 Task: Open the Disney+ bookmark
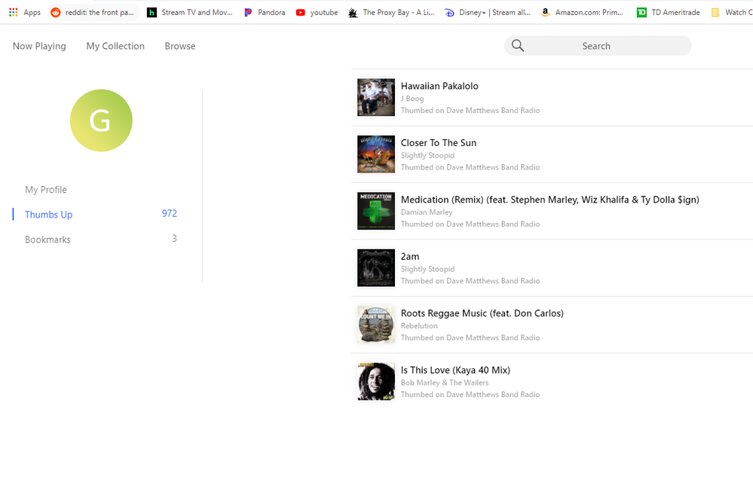coord(487,12)
